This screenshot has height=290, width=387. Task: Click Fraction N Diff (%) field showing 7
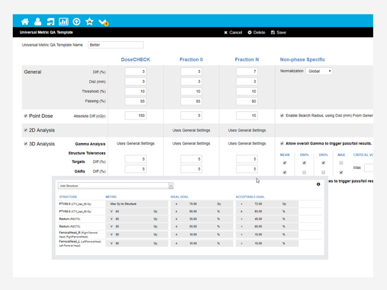[x=247, y=72]
